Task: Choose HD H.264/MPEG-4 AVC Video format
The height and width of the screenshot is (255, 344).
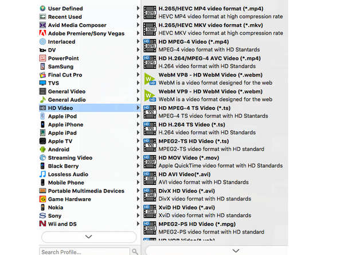Action: pos(215,62)
